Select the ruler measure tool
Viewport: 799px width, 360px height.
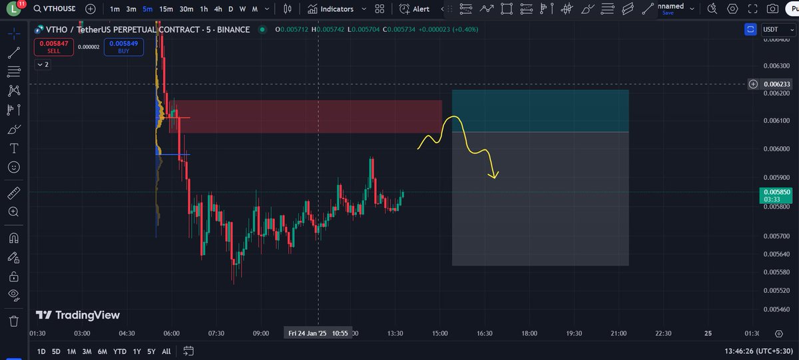14,193
